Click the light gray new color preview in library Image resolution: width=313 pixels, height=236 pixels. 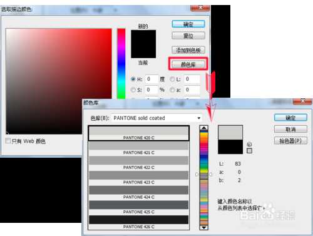[230, 133]
